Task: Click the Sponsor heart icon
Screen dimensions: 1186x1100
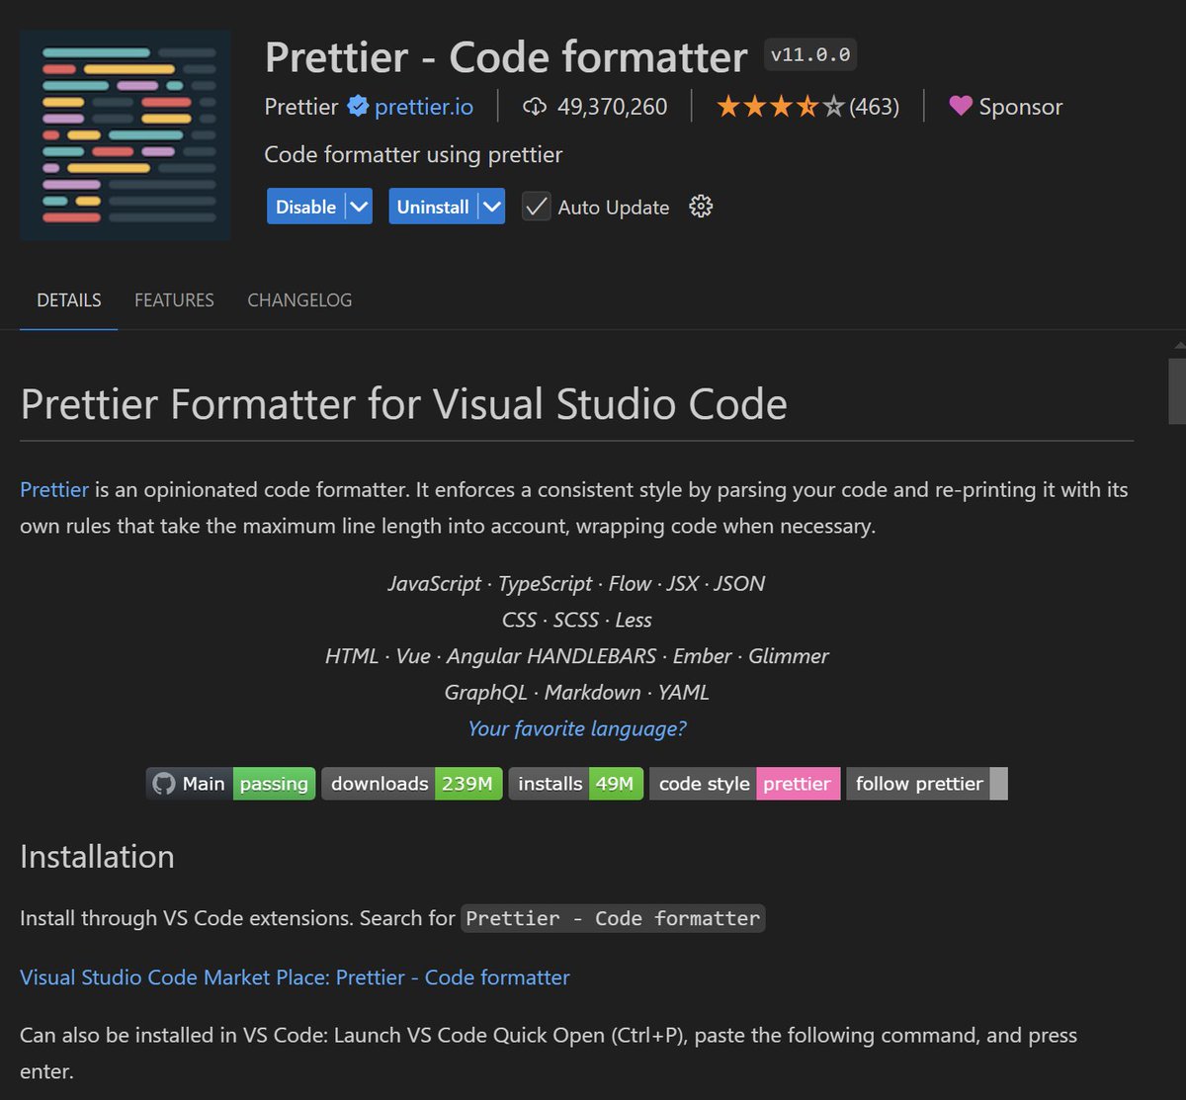Action: point(960,106)
